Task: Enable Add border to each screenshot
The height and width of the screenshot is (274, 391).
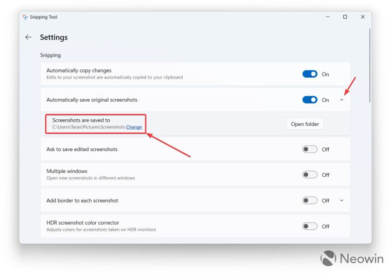Action: point(310,200)
